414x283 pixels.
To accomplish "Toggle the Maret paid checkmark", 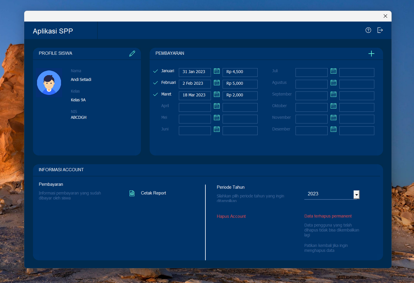I will click(156, 94).
